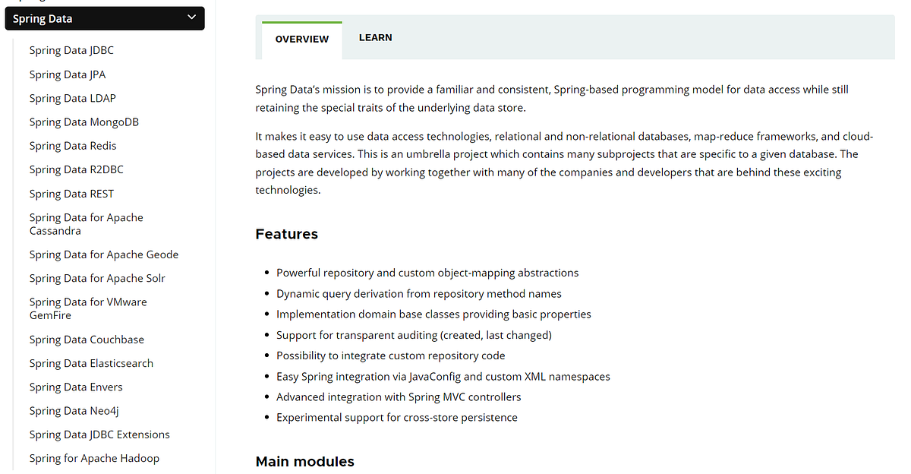This screenshot has width=911, height=474.
Task: Select Spring Data JDBC Extensions
Action: pos(99,434)
